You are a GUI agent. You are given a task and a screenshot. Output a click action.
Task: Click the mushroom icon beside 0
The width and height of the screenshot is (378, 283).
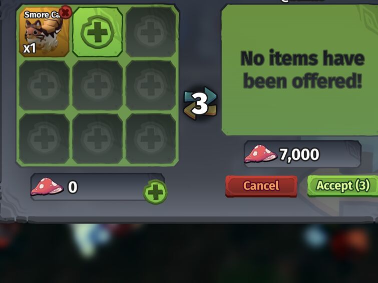(47, 186)
